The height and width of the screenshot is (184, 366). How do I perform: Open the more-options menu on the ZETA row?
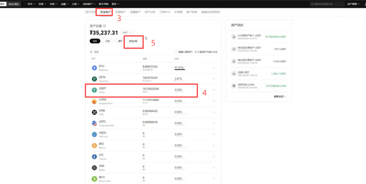pos(214,79)
